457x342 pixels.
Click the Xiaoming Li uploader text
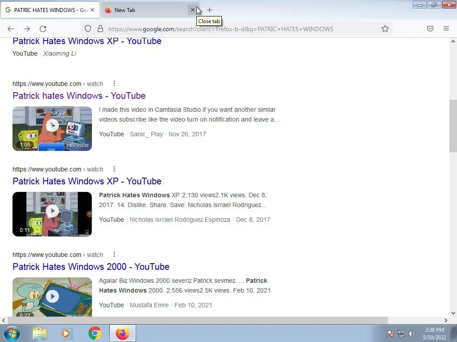pos(60,53)
